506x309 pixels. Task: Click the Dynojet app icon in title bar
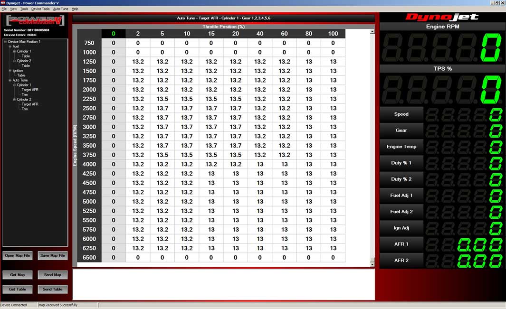coord(3,3)
